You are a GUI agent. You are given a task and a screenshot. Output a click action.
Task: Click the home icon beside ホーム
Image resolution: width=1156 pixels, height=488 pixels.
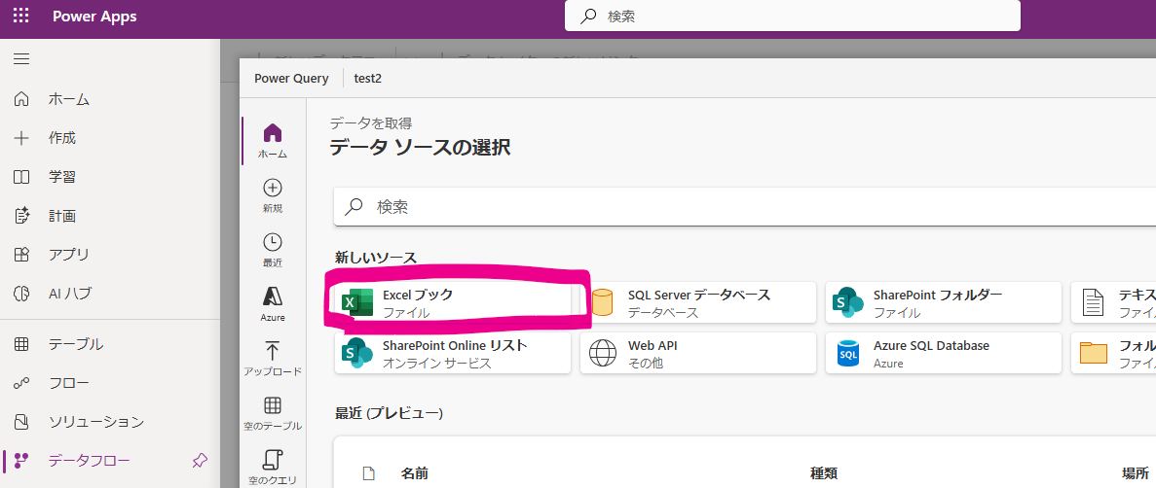coord(21,99)
